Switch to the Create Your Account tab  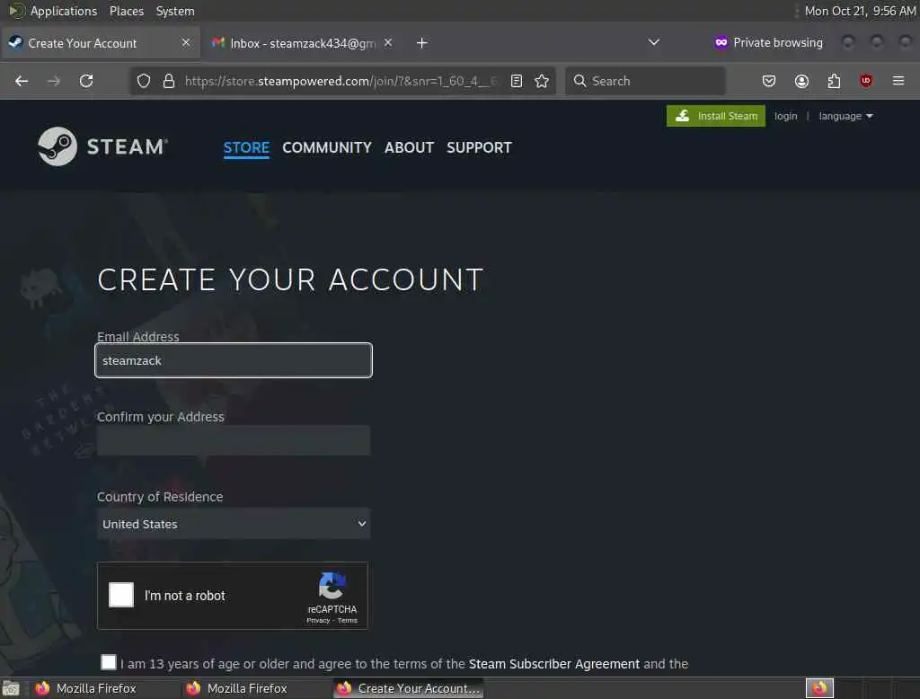coord(100,43)
